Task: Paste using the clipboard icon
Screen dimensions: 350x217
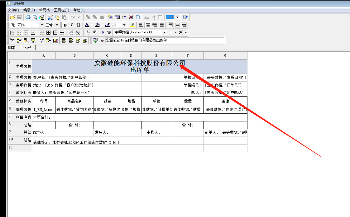Action: [x=64, y=17]
